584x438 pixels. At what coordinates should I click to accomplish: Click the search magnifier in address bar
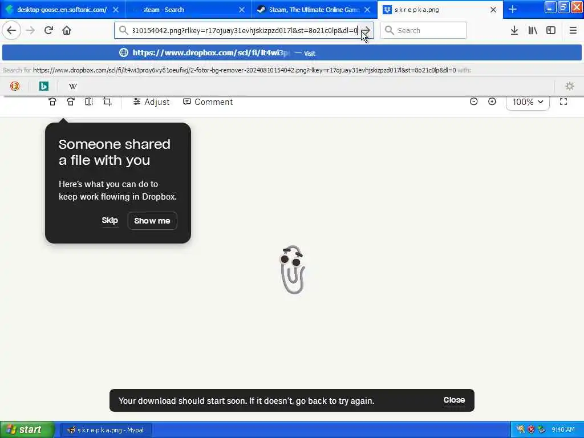click(x=123, y=30)
